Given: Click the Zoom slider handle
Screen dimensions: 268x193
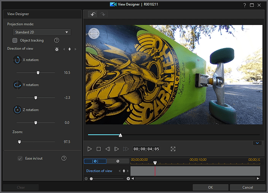Looking at the screenshot, I should coord(19,142).
